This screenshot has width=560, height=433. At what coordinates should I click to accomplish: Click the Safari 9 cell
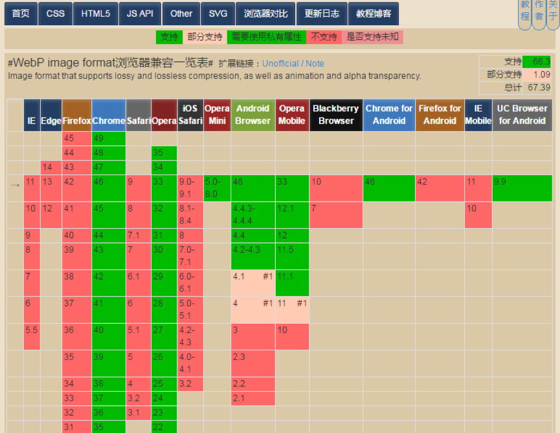tap(138, 188)
